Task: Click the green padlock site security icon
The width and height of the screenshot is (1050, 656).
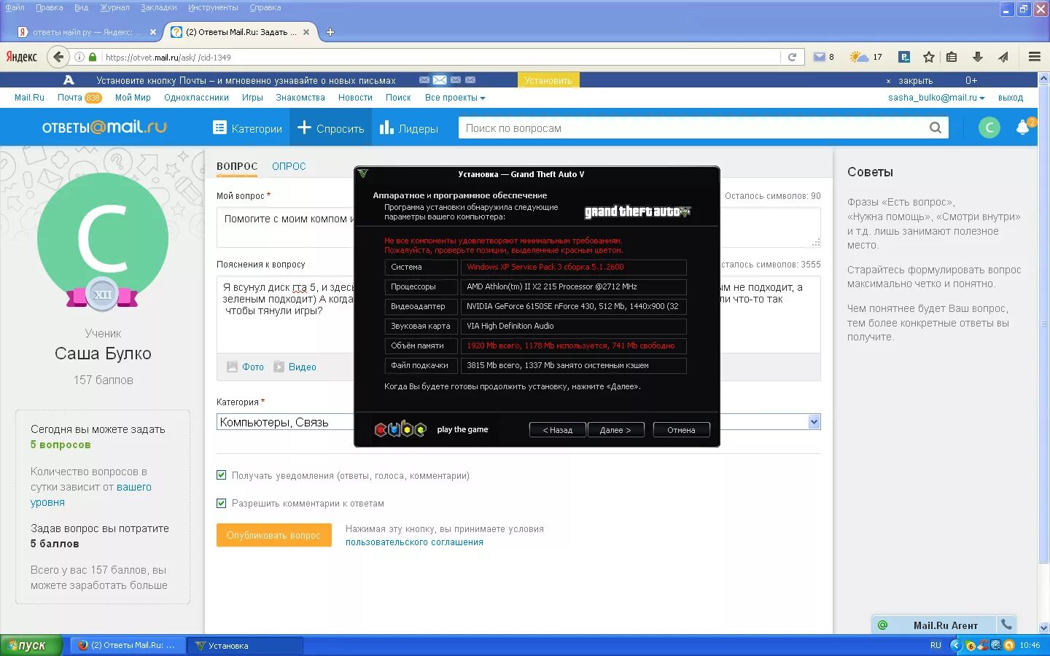Action: pyautogui.click(x=93, y=57)
